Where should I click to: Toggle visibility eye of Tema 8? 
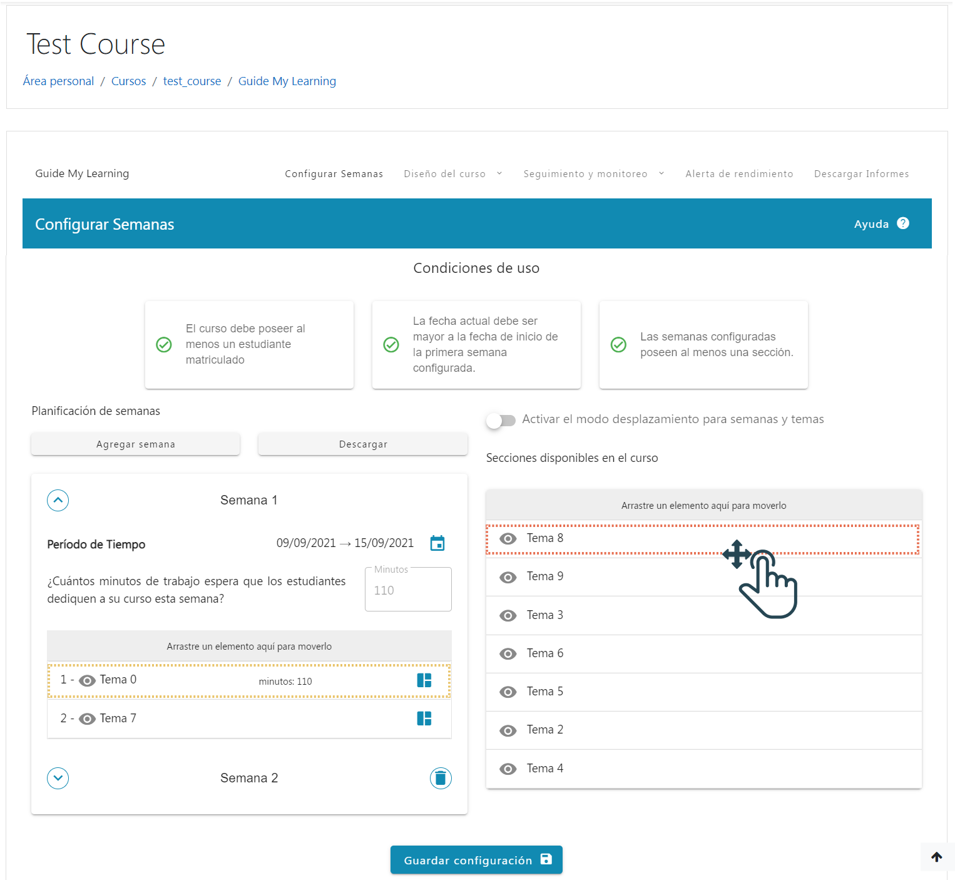pos(508,539)
